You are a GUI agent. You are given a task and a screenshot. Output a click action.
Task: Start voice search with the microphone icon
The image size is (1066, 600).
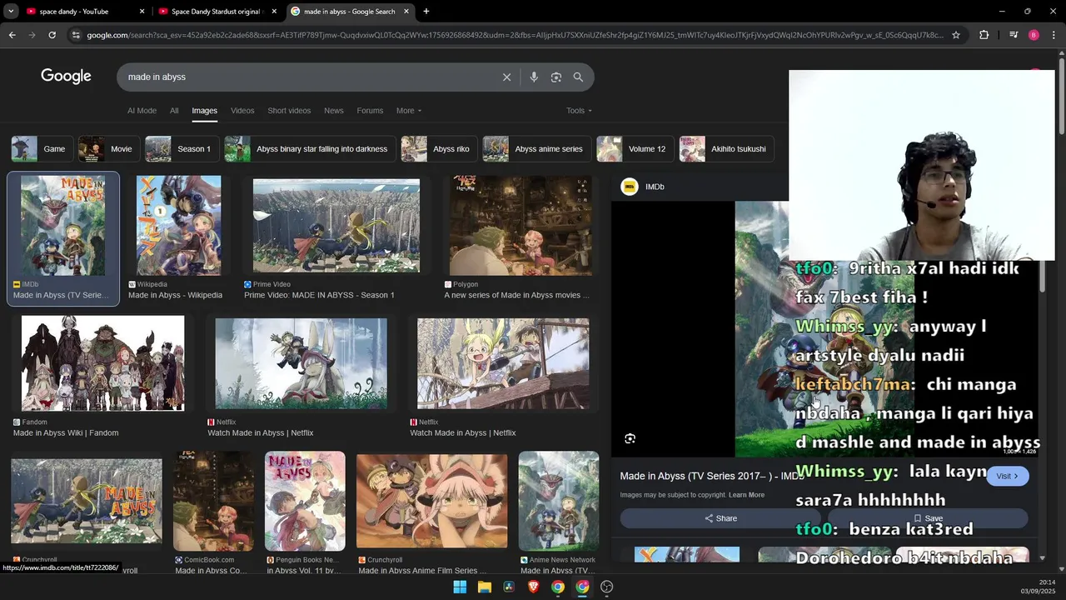[534, 77]
